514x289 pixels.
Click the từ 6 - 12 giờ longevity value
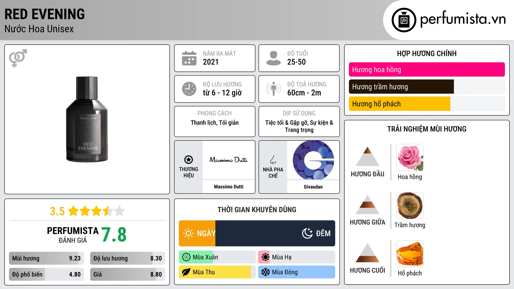(x=222, y=93)
